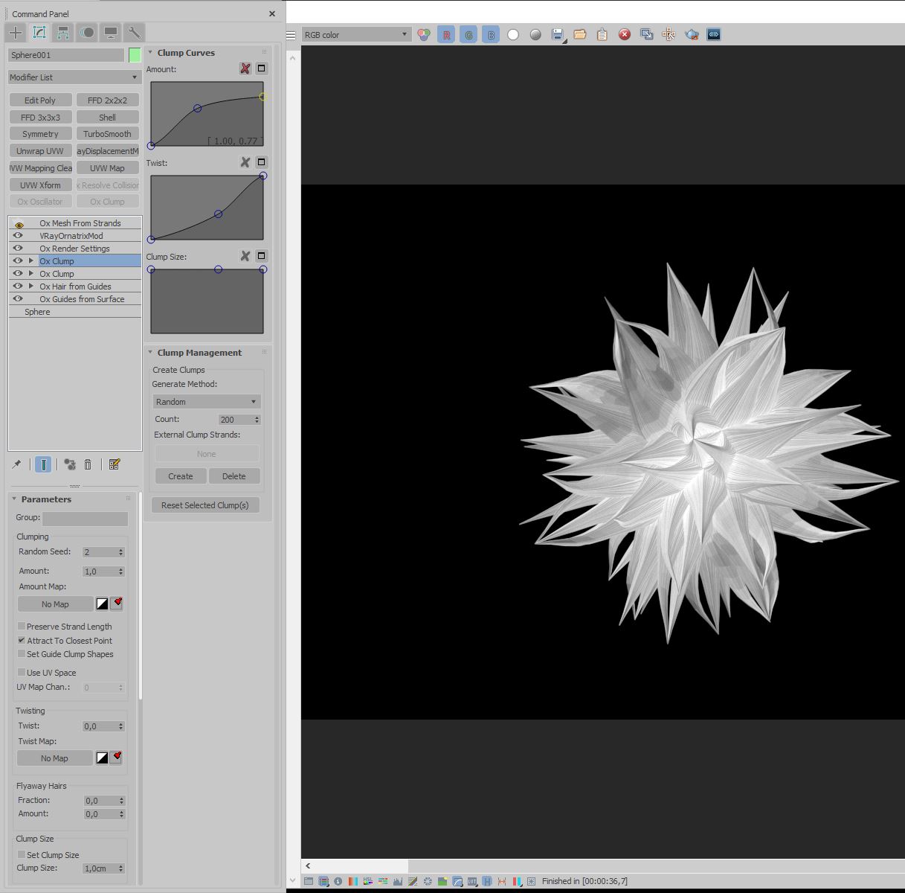
Task: Pin the modifier stack
Action: point(16,464)
